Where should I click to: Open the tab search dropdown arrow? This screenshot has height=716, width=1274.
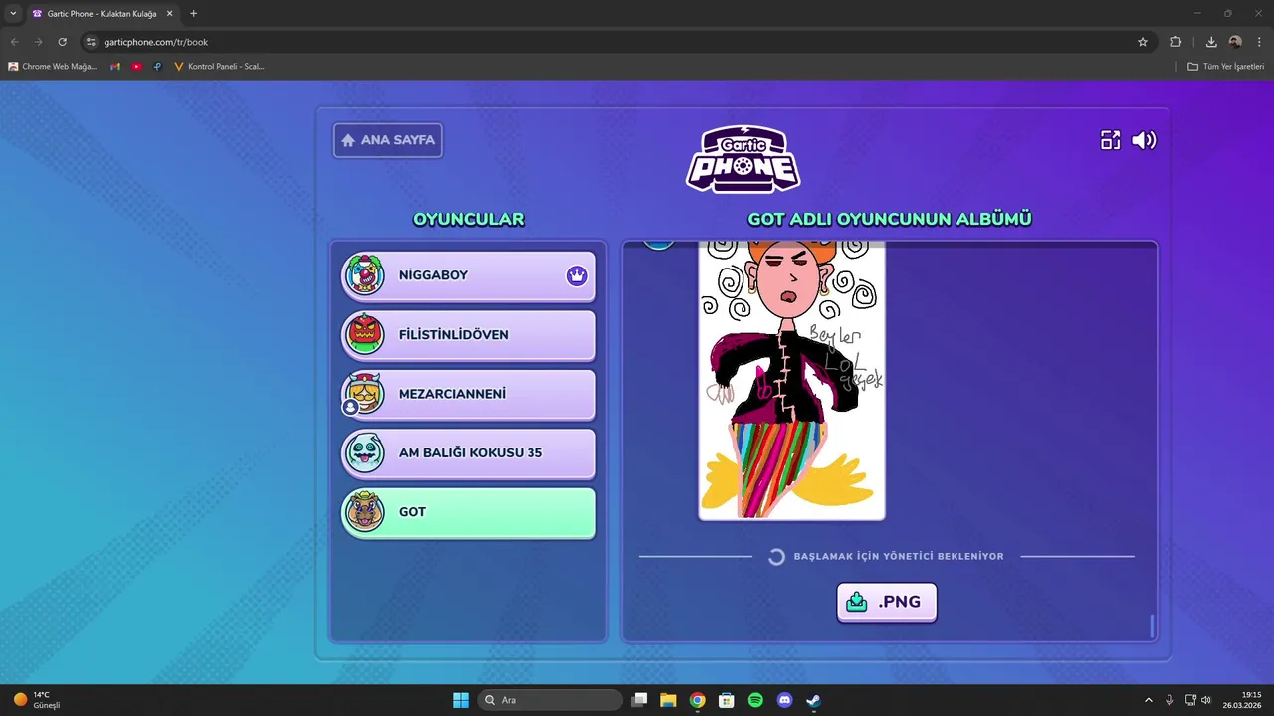pos(13,13)
